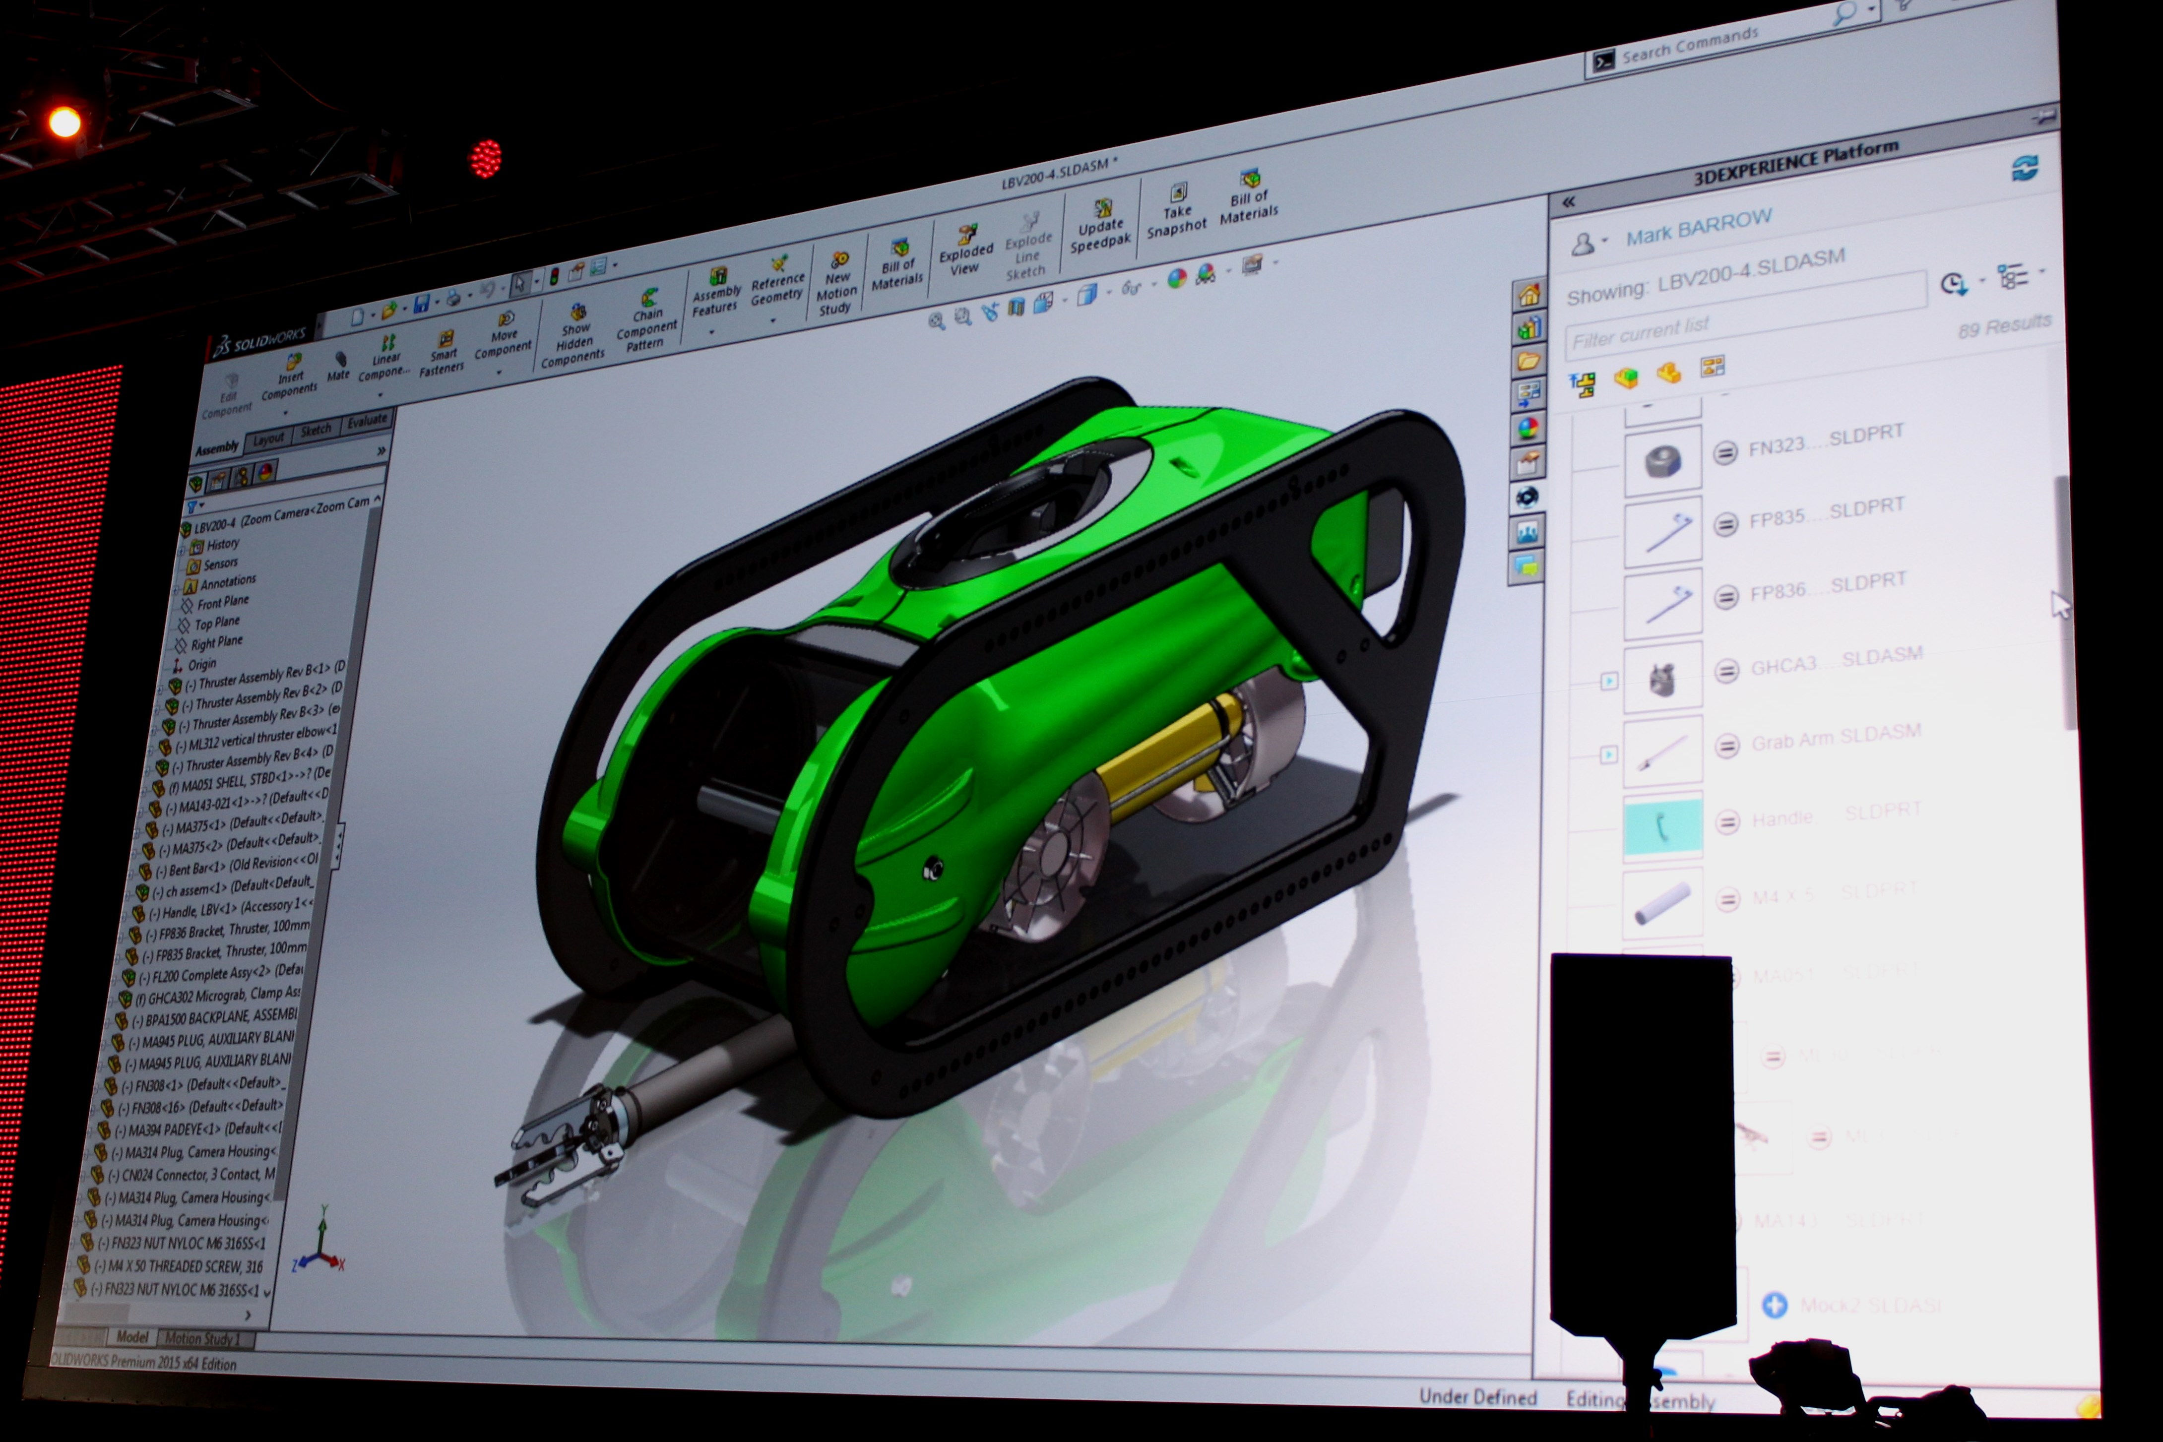
Task: Open the Motion Study 1 tab
Action: (201, 1339)
